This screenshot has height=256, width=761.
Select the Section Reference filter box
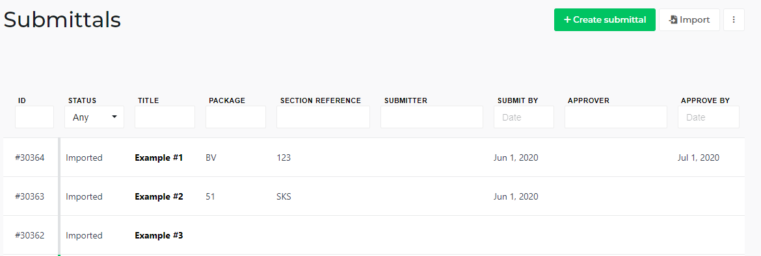pyautogui.click(x=323, y=117)
